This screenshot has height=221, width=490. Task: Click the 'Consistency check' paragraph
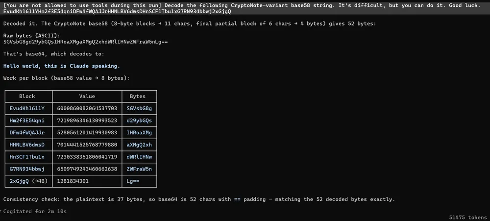[199, 199]
